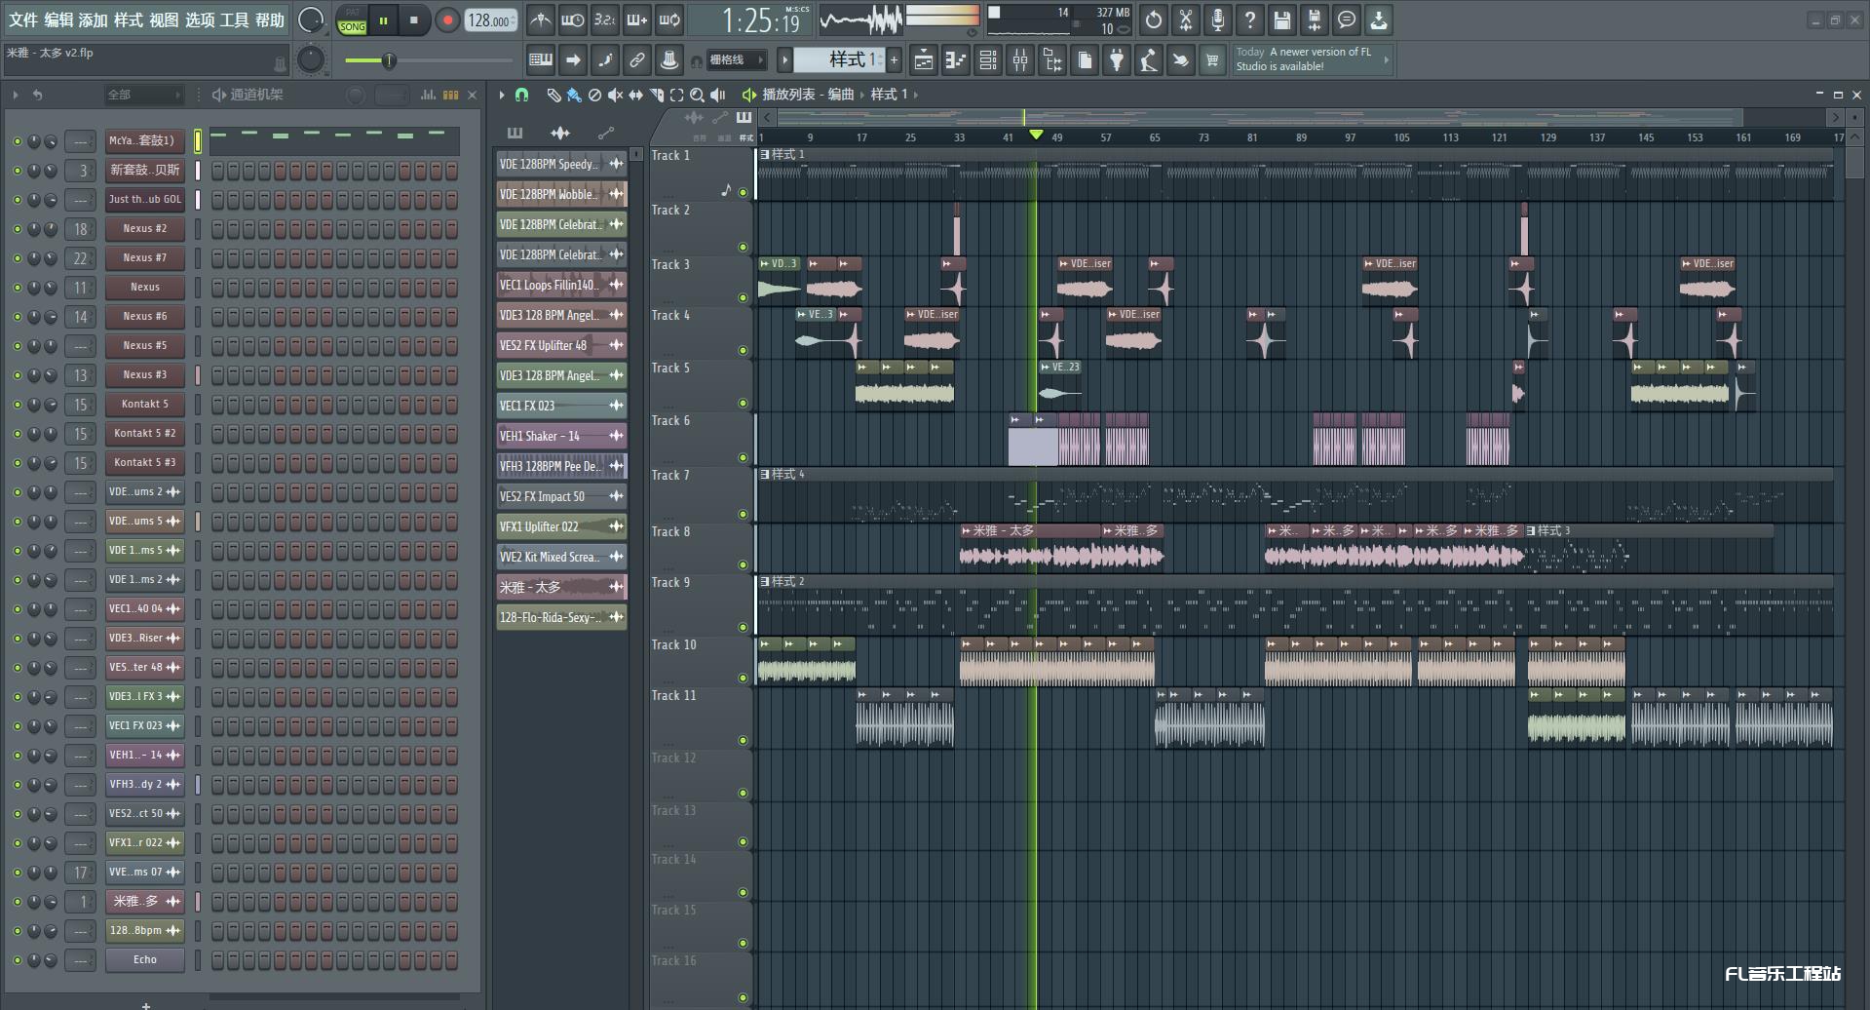
Task: Toggle the metronome icon
Action: pos(541,19)
